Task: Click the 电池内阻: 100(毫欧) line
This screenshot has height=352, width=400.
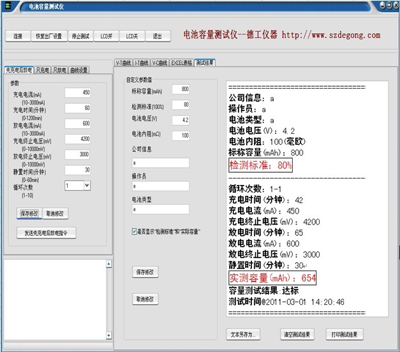Action: tap(267, 142)
